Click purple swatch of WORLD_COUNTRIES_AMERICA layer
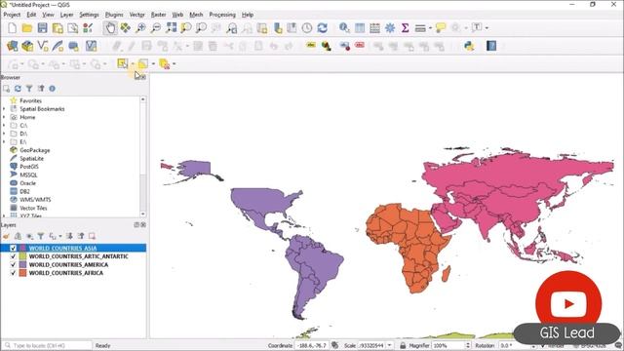The image size is (624, 351). point(22,264)
